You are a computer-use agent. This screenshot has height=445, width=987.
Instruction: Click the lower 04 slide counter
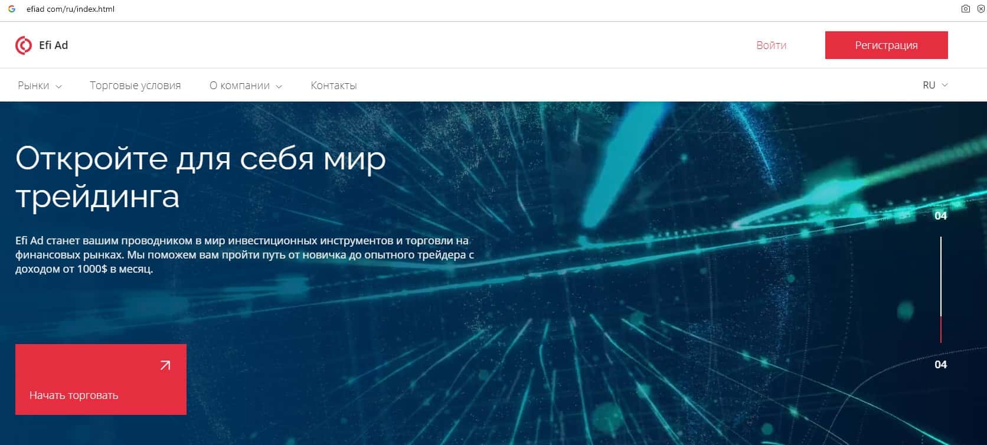point(940,365)
